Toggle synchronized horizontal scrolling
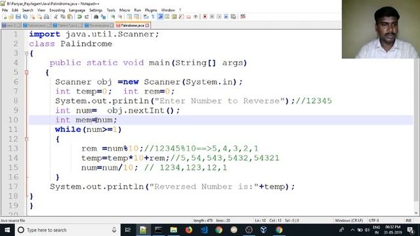The width and height of the screenshot is (420, 236). coord(136,16)
